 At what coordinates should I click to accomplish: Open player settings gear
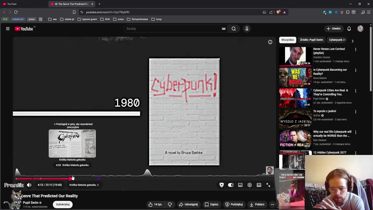click(249, 185)
